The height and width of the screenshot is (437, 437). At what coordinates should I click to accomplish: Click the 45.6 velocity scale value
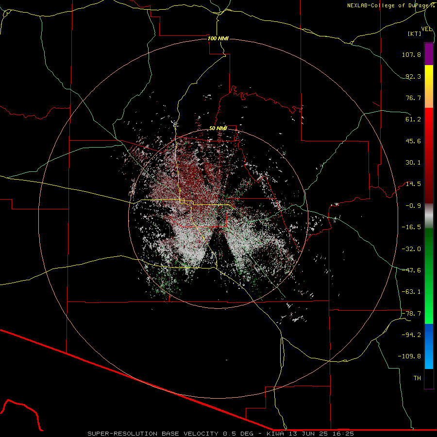pyautogui.click(x=413, y=141)
